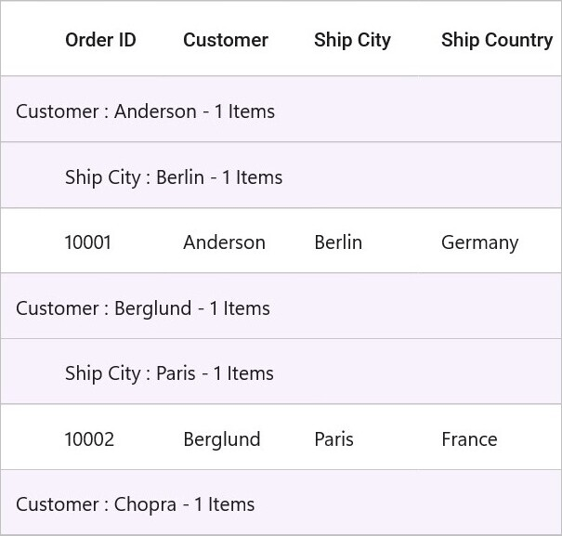Expand the Customer : Chopra group row
The image size is (562, 536).
[281, 503]
